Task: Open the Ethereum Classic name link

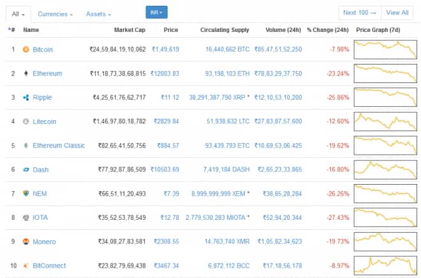Action: click(59, 146)
